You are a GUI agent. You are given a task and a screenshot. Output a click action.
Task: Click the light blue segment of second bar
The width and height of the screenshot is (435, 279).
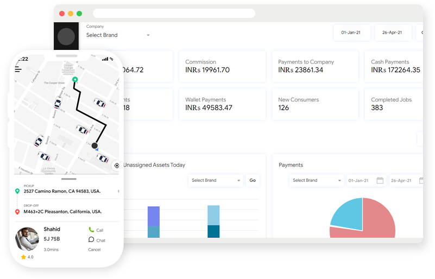213,215
